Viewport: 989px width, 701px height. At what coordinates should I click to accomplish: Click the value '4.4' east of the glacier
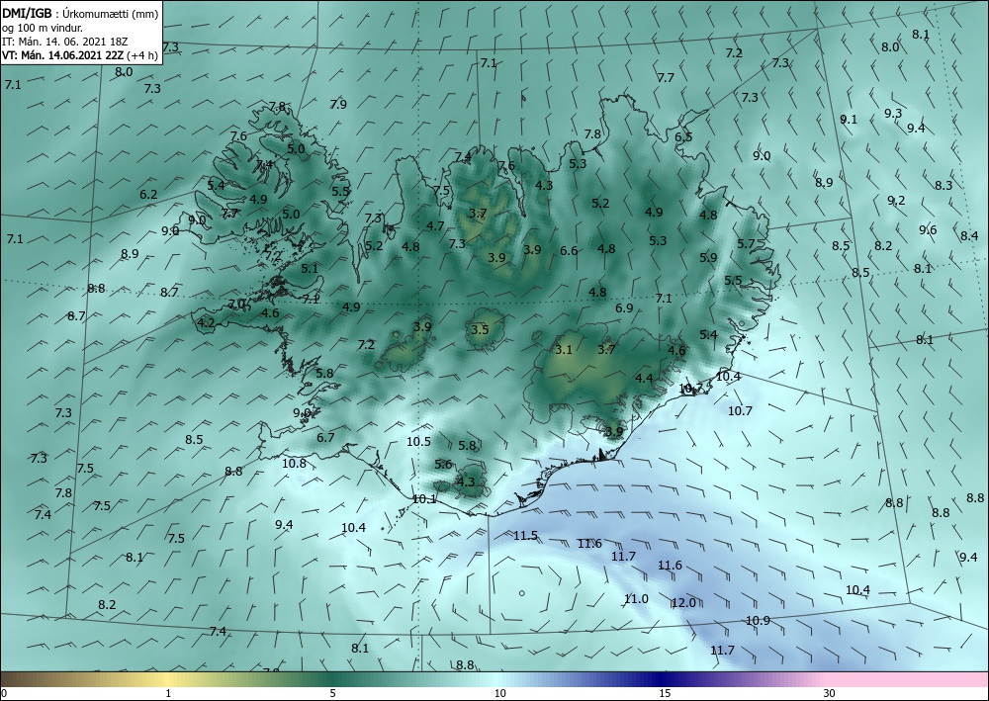tap(644, 379)
